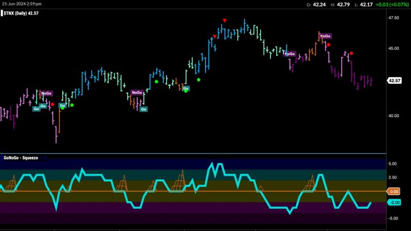Click the open value 42.24
411x231 pixels.
319,5
